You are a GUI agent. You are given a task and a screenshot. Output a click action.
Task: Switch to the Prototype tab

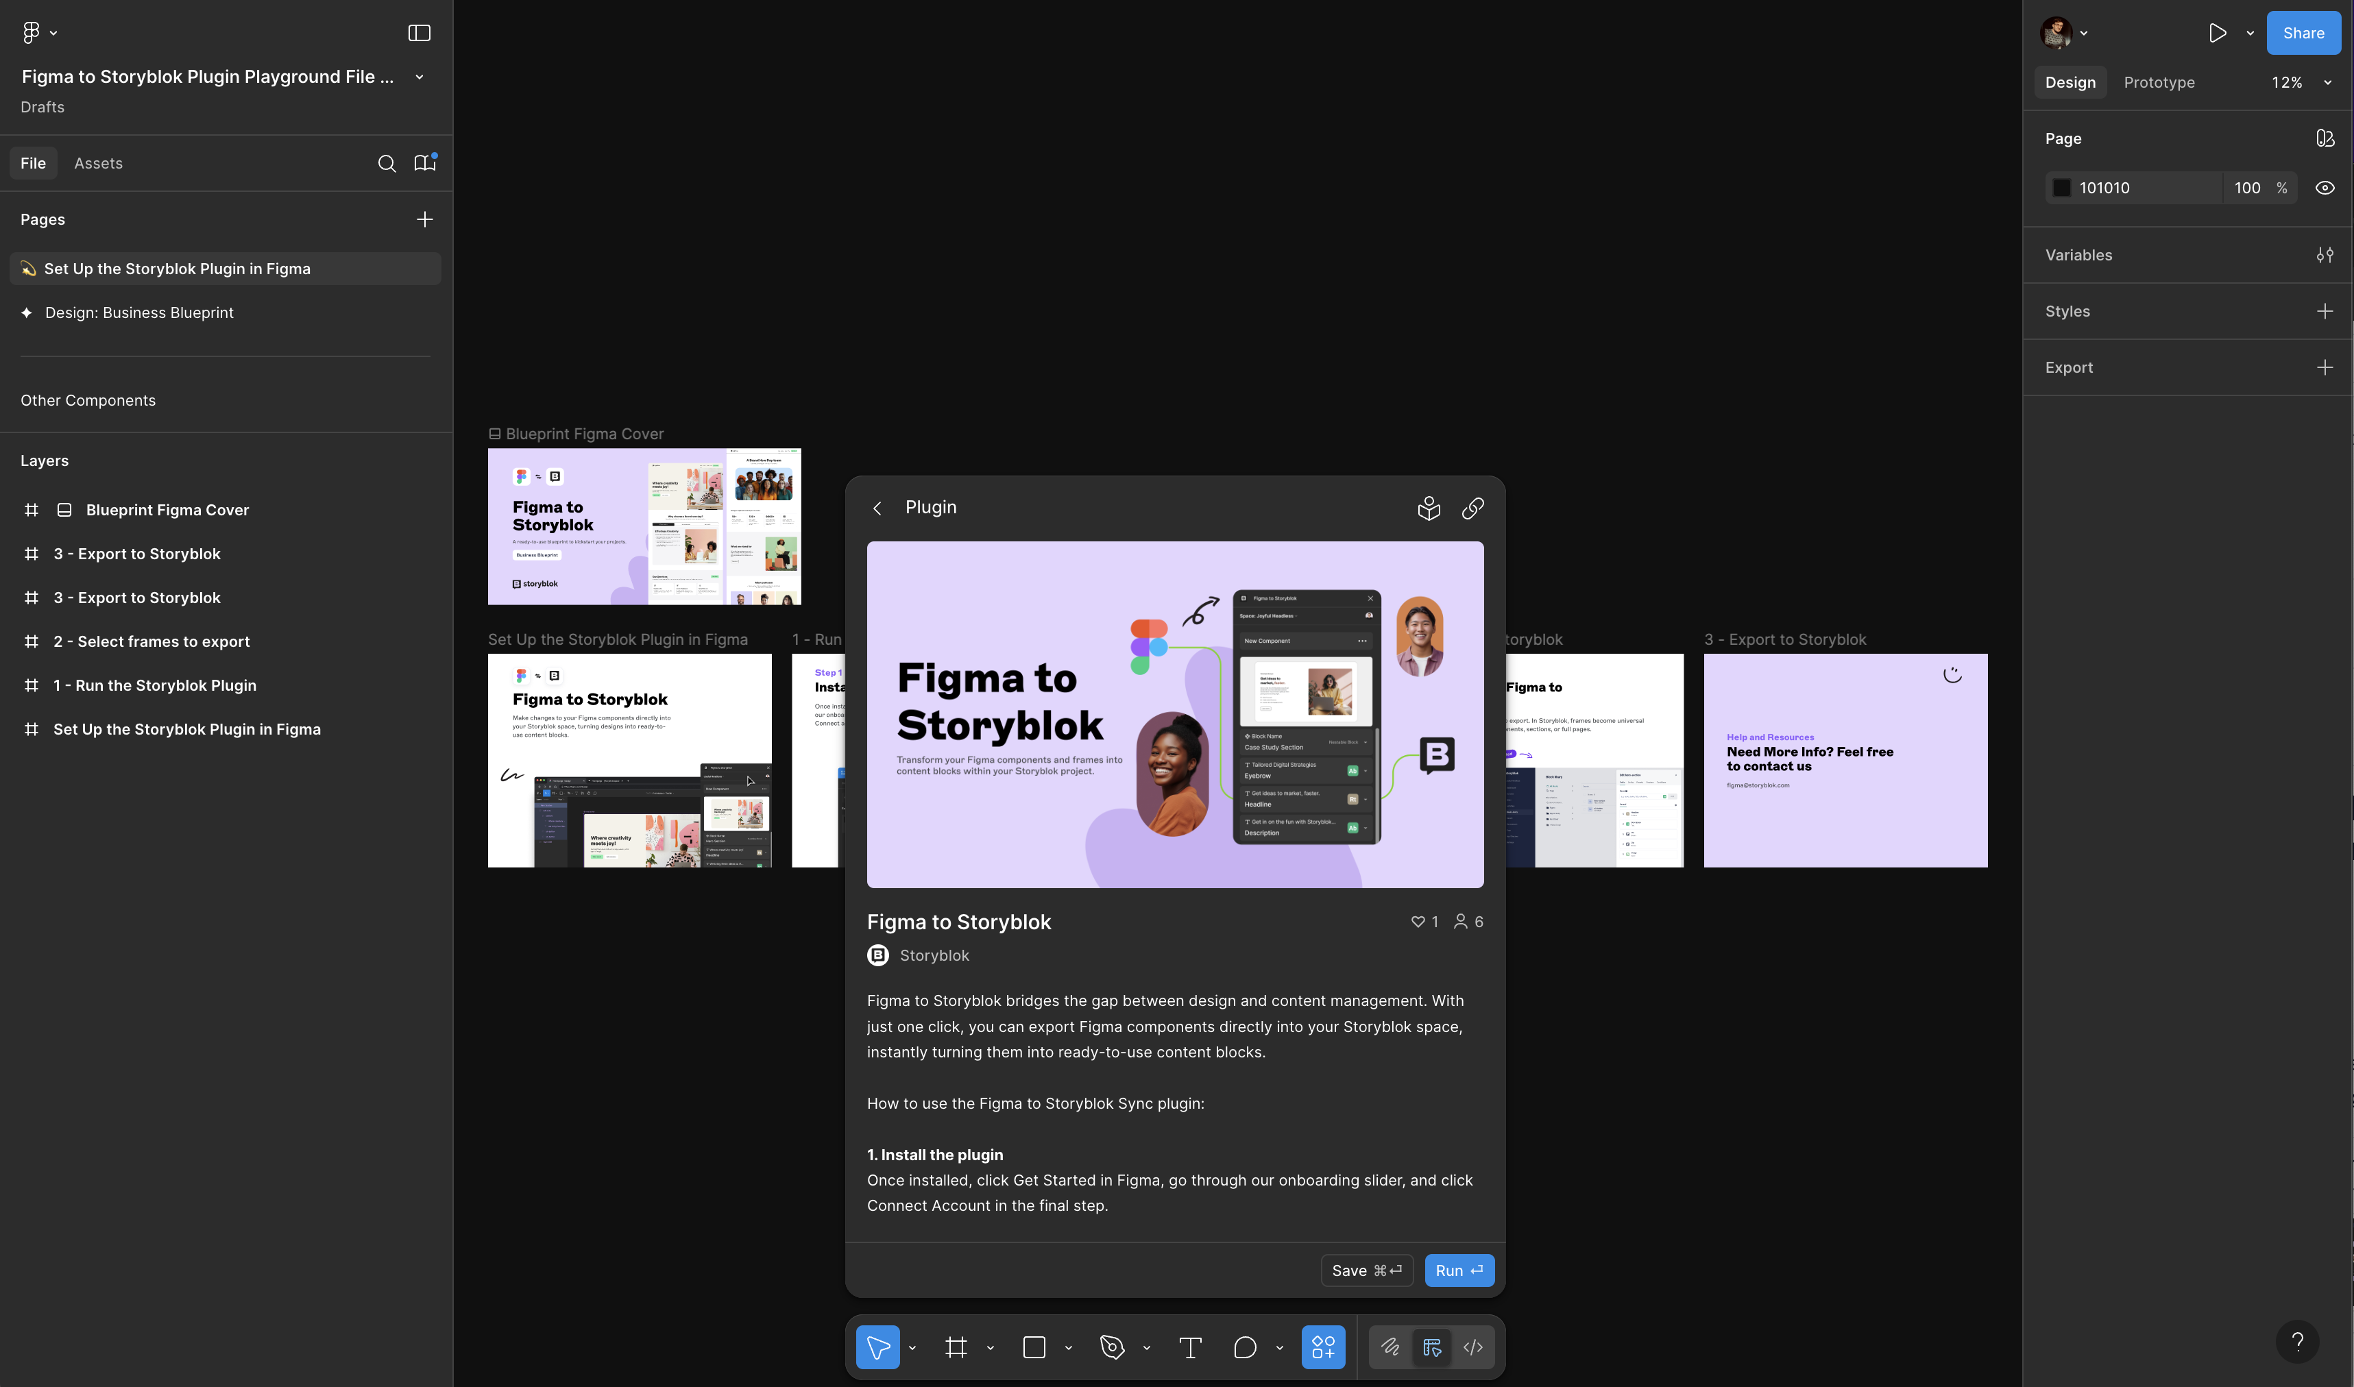point(2159,82)
